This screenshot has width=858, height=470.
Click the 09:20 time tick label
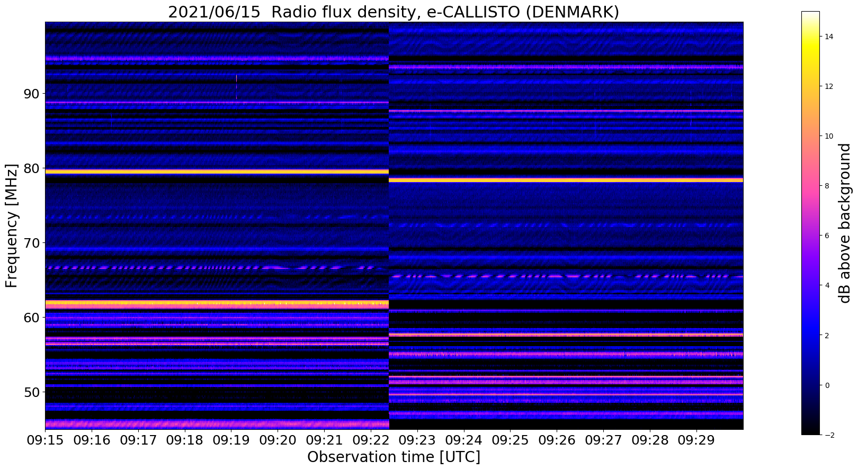click(278, 440)
